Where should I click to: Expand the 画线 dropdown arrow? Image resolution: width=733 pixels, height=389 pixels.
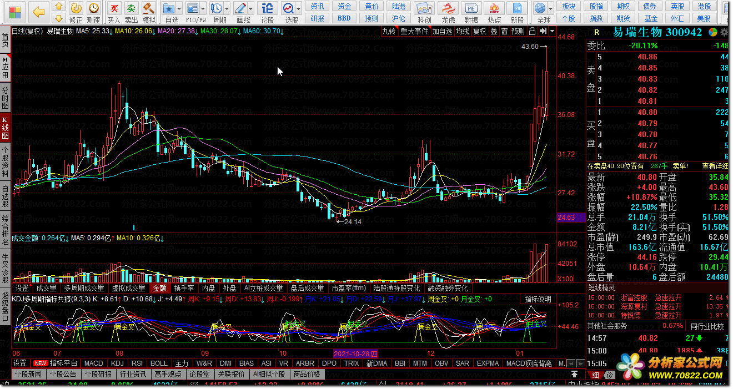252,8
